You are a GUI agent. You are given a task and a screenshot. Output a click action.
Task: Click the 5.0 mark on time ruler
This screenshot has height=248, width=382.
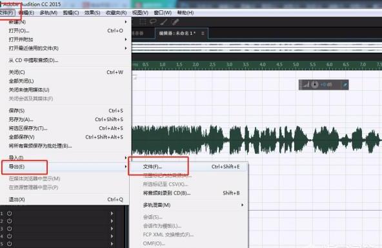pos(296,64)
